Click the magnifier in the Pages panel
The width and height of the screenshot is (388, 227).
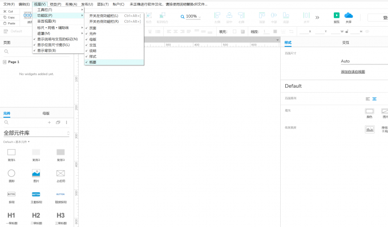click(6, 51)
